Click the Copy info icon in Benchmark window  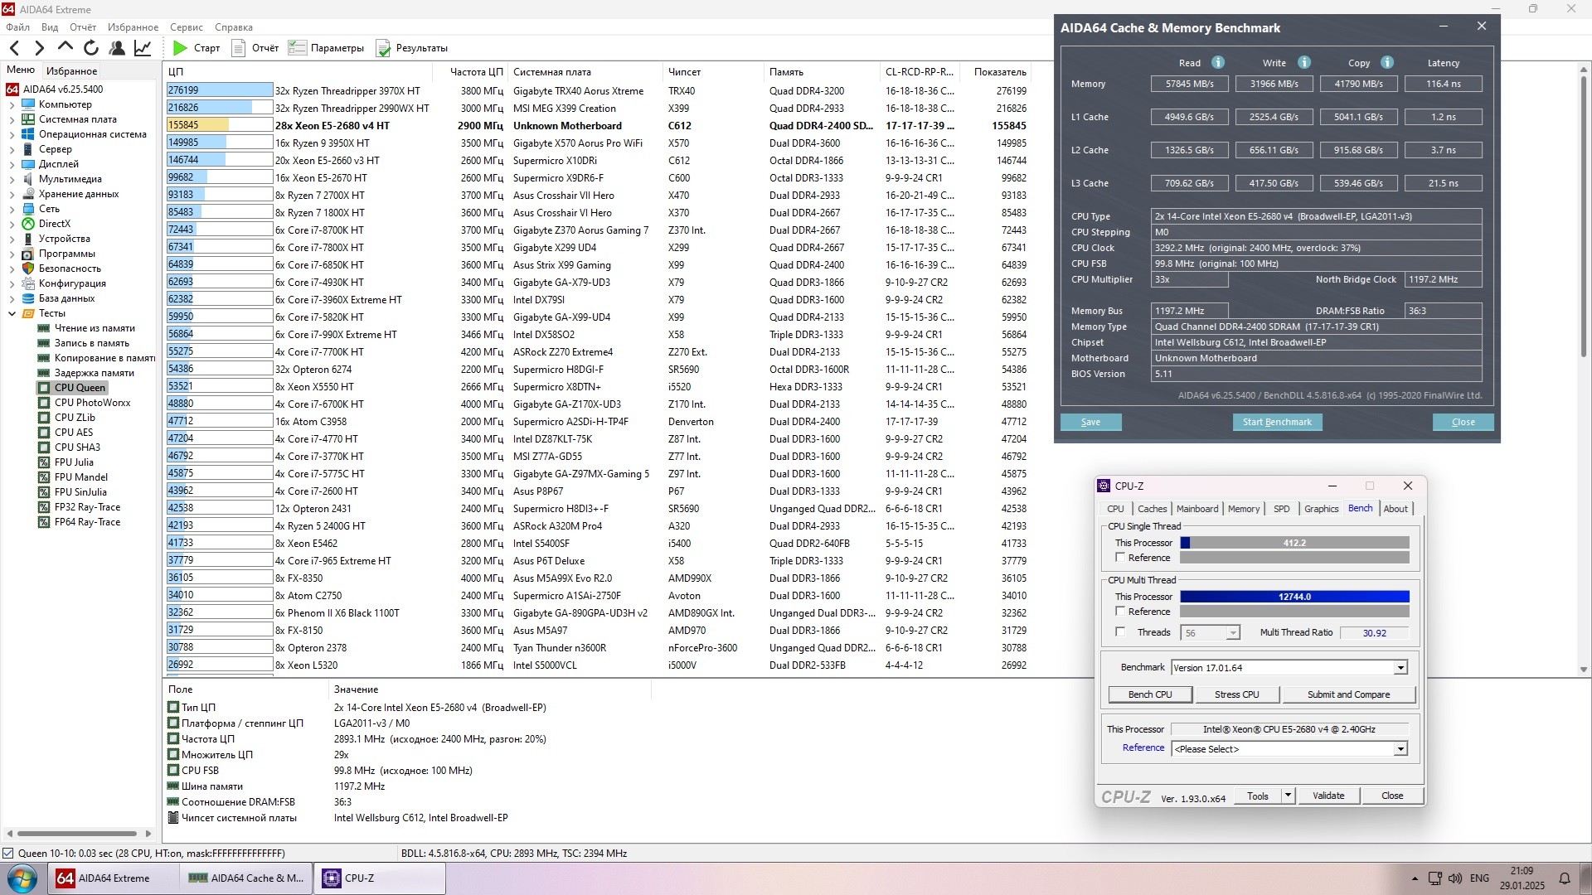point(1387,62)
